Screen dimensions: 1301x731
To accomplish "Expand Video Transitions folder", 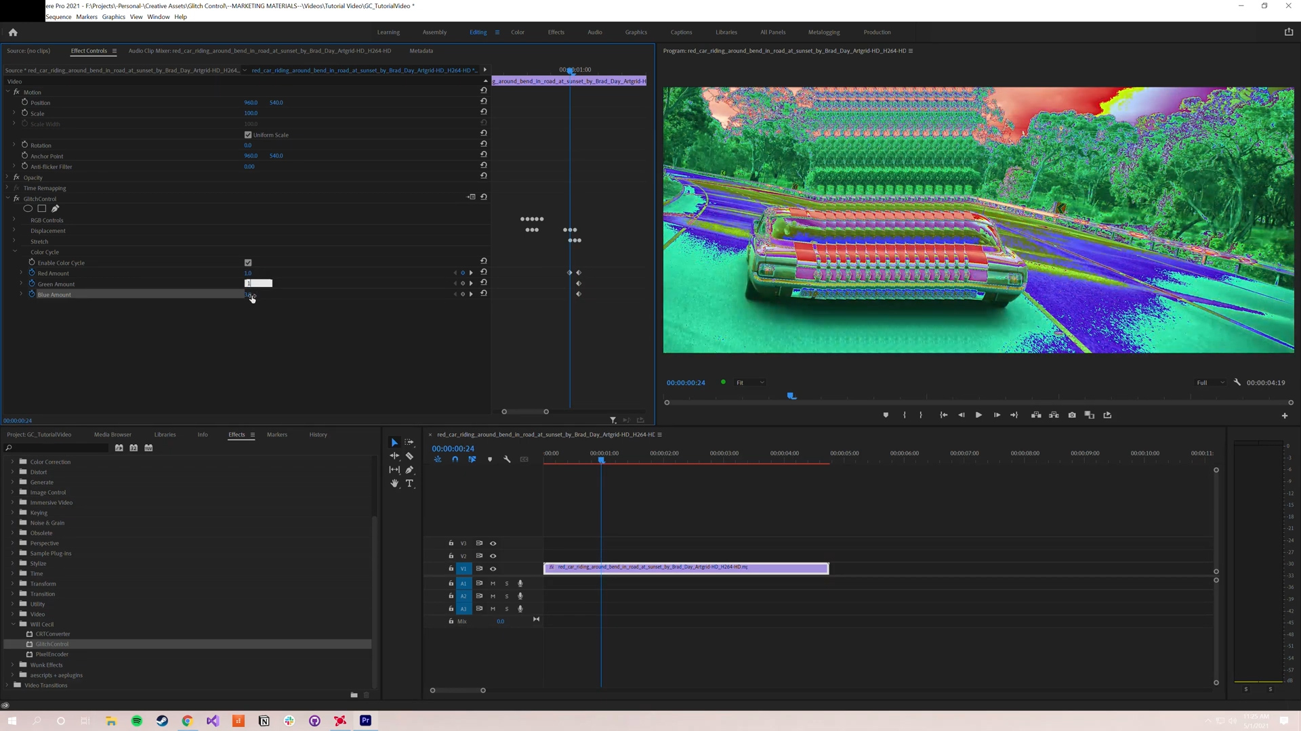I will (x=7, y=685).
